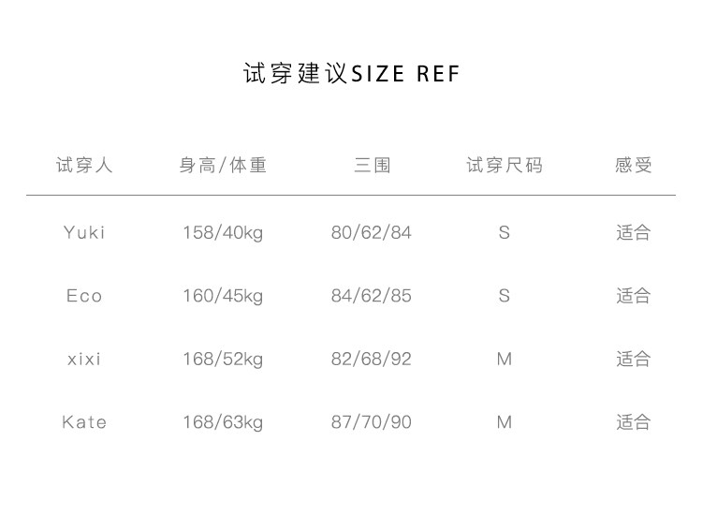Select the 168/63kg cell
This screenshot has width=702, height=529.
(x=223, y=422)
